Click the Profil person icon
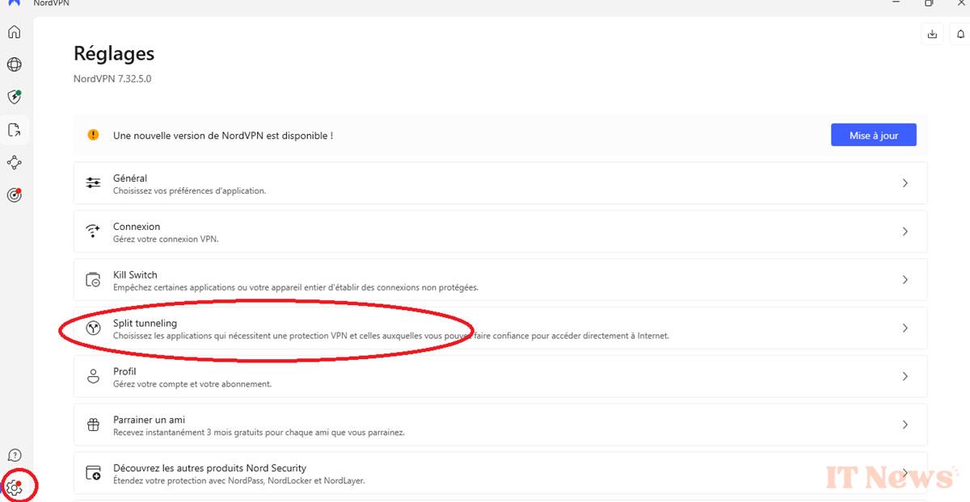The width and height of the screenshot is (970, 502). pyautogui.click(x=94, y=377)
